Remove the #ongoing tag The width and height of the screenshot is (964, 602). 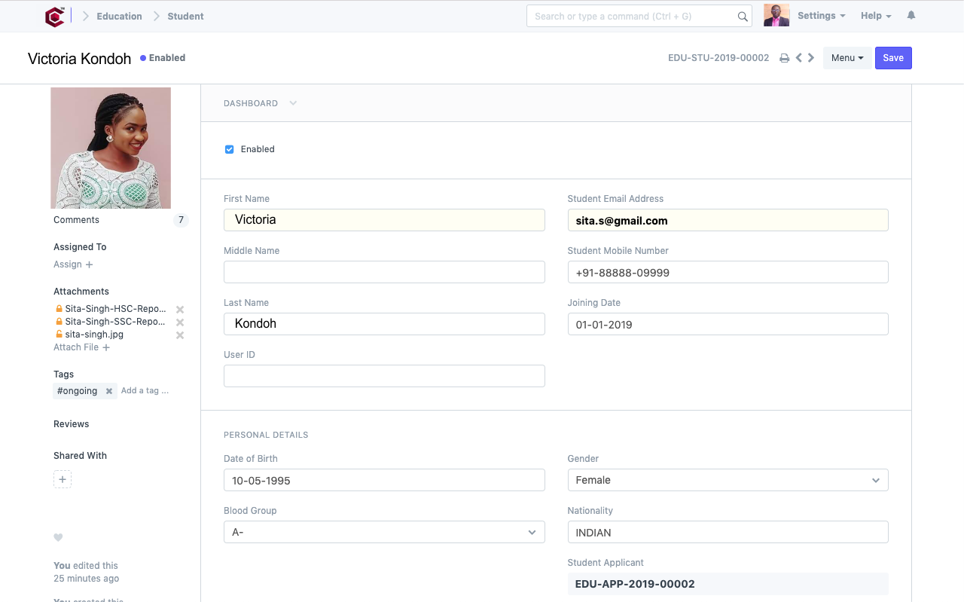point(109,391)
